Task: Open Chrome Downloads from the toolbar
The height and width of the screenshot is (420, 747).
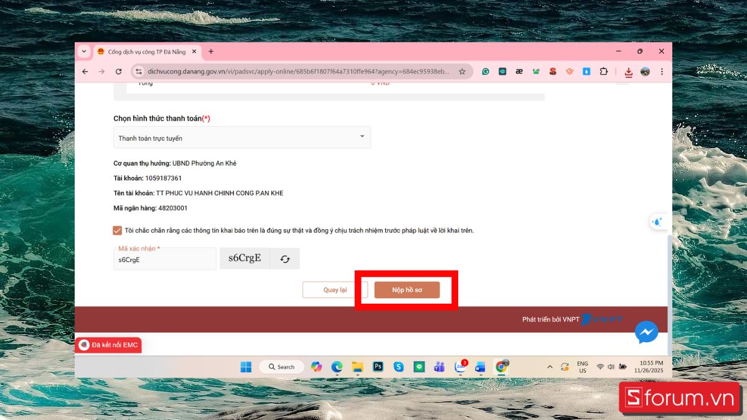Action: (628, 72)
